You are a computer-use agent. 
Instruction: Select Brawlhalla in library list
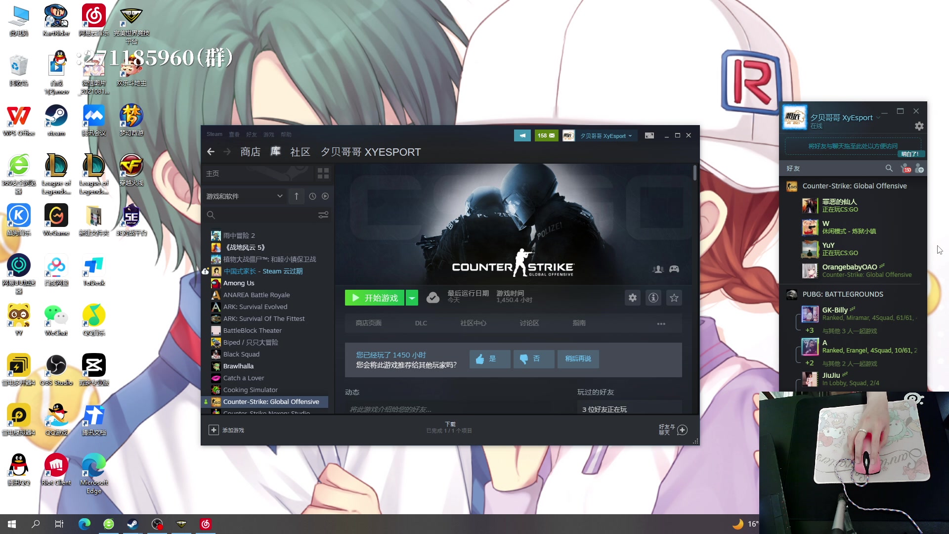(x=238, y=366)
